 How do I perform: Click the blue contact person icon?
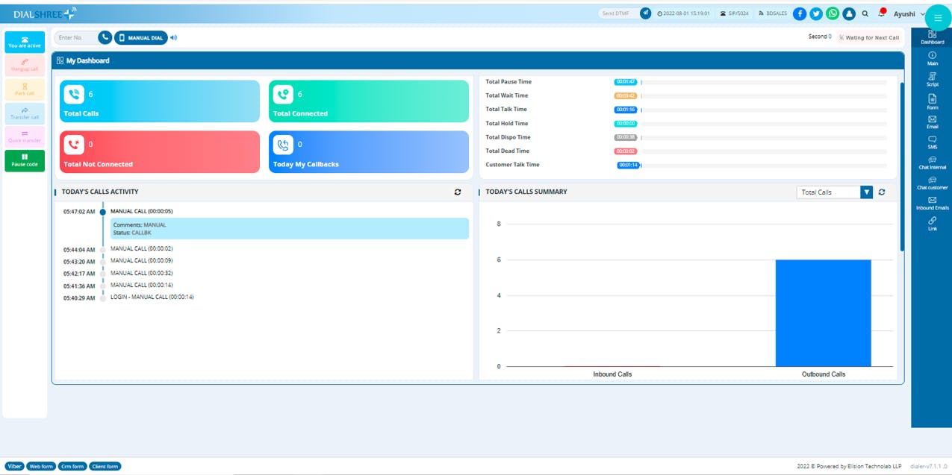coord(849,13)
